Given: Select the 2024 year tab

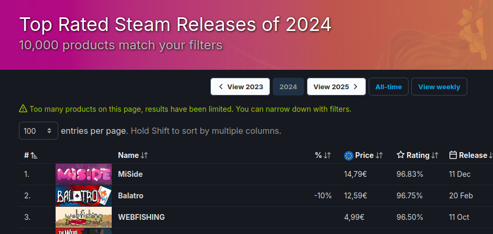Looking at the screenshot, I should tap(288, 87).
